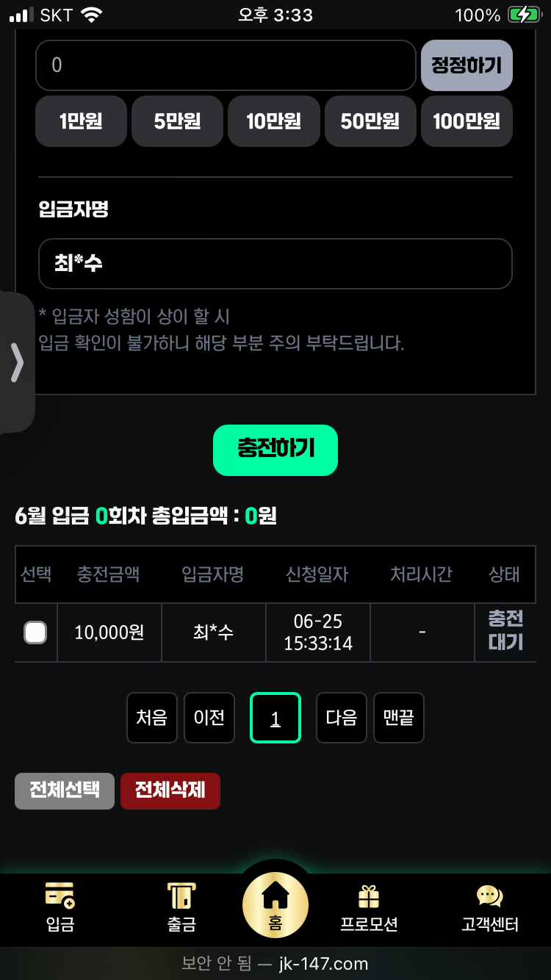Focus the deposit amount input field
The image size is (551, 980).
226,65
